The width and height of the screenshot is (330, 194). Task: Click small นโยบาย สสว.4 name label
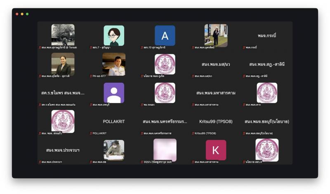254,162
